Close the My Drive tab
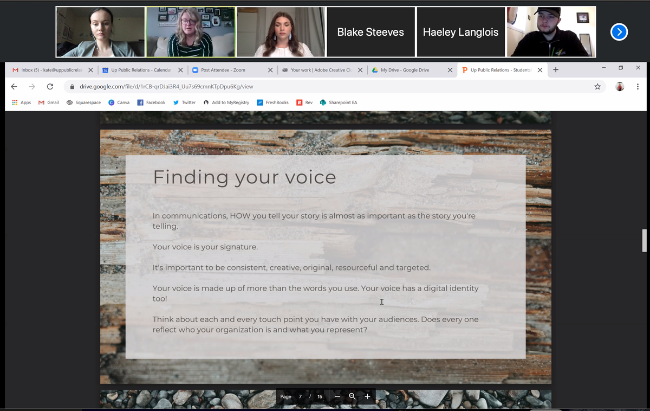Screen dimensions: 650x411 point(450,70)
